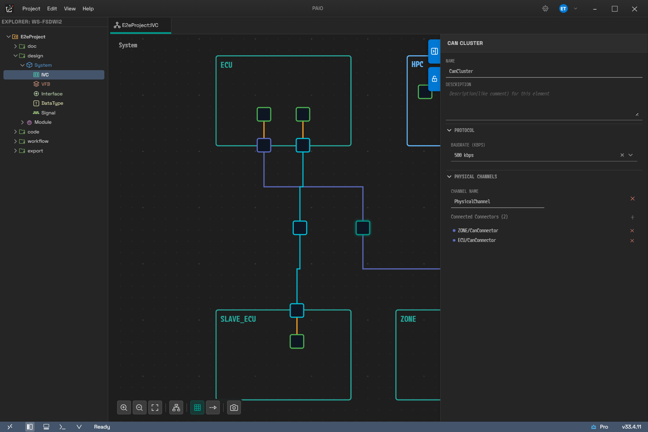This screenshot has height=432, width=648.
Task: Remove the ZONE/CanConnector entry
Action: pos(632,231)
